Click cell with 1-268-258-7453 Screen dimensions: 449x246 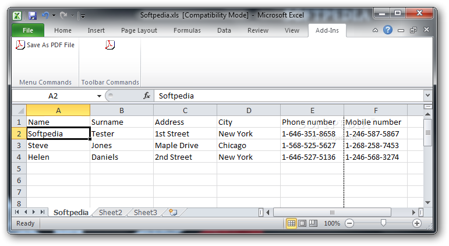(376, 145)
